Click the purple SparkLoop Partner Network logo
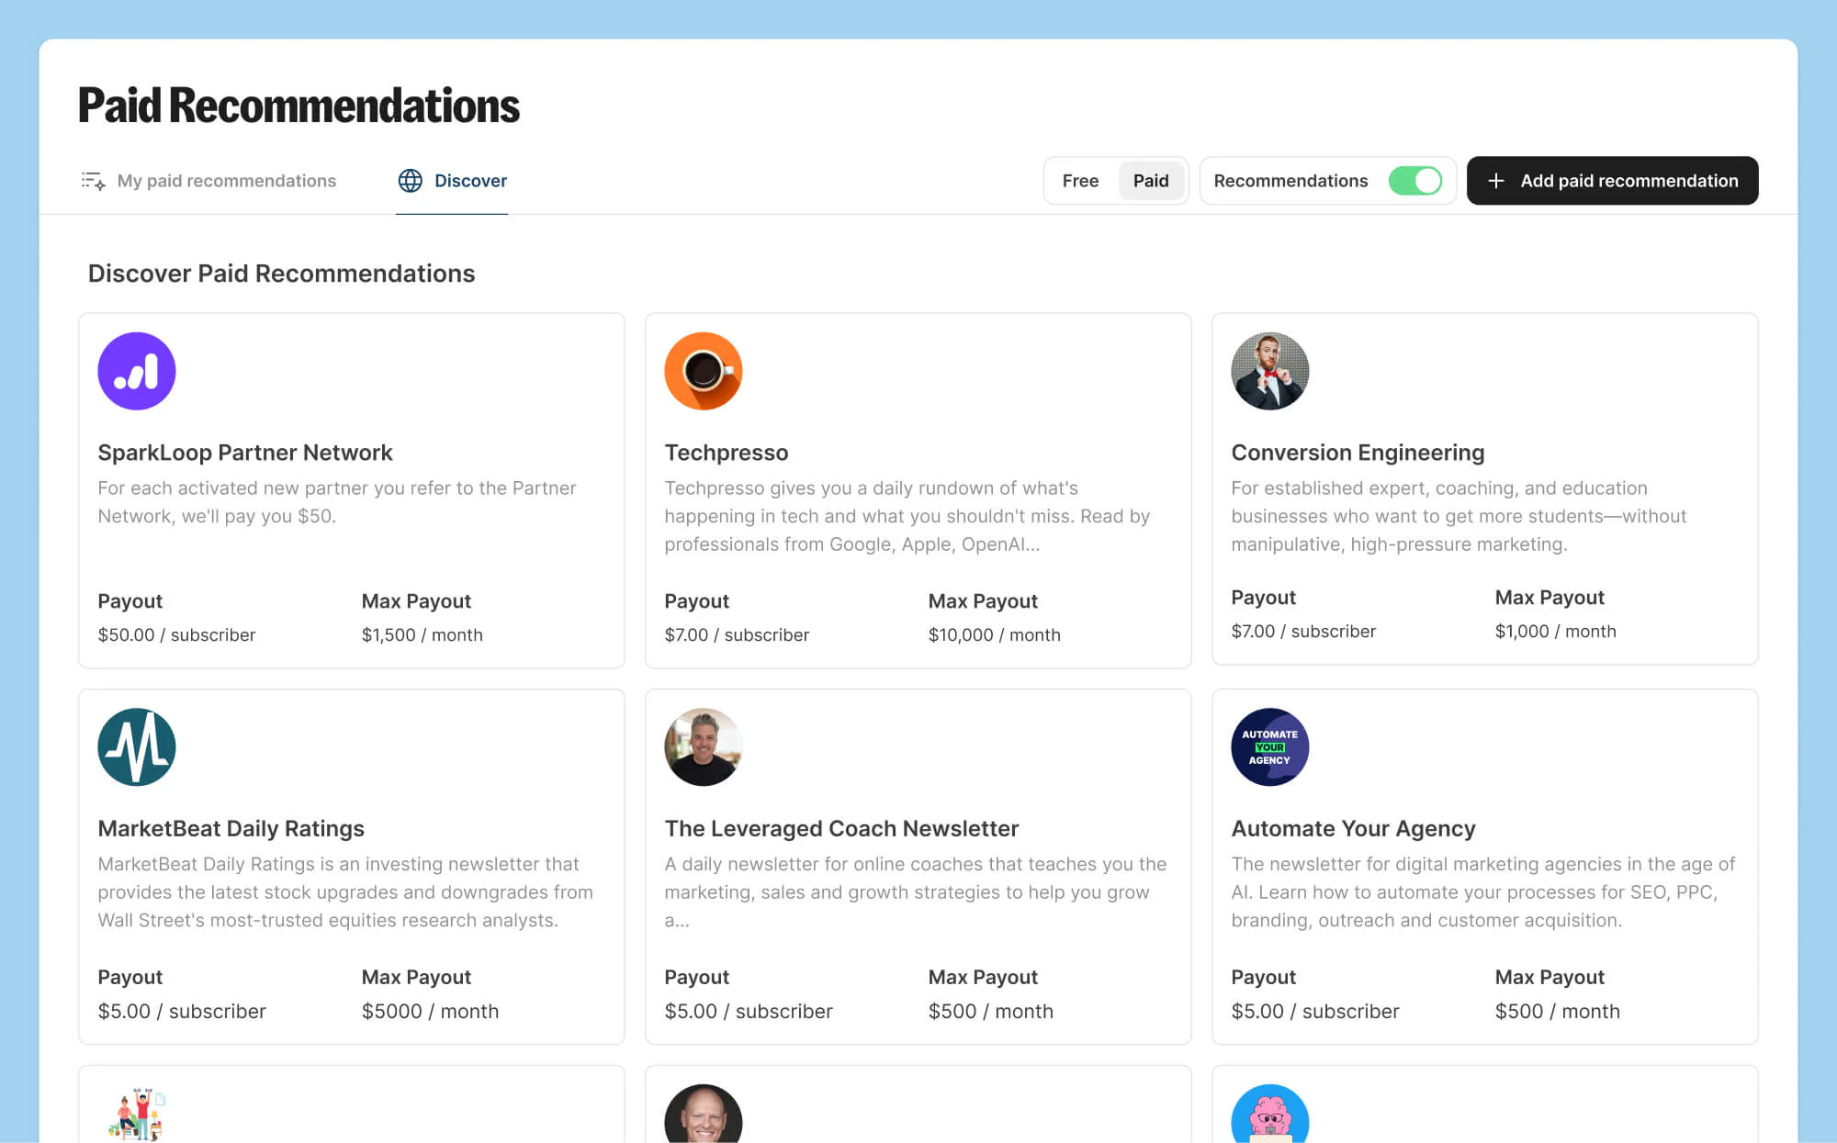 point(136,371)
